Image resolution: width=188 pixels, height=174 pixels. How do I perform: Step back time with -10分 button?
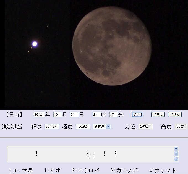point(158,114)
